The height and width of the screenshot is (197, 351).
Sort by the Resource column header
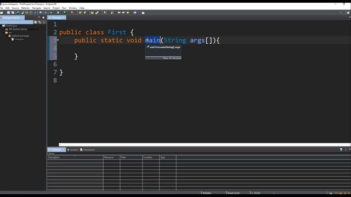[x=111, y=158]
